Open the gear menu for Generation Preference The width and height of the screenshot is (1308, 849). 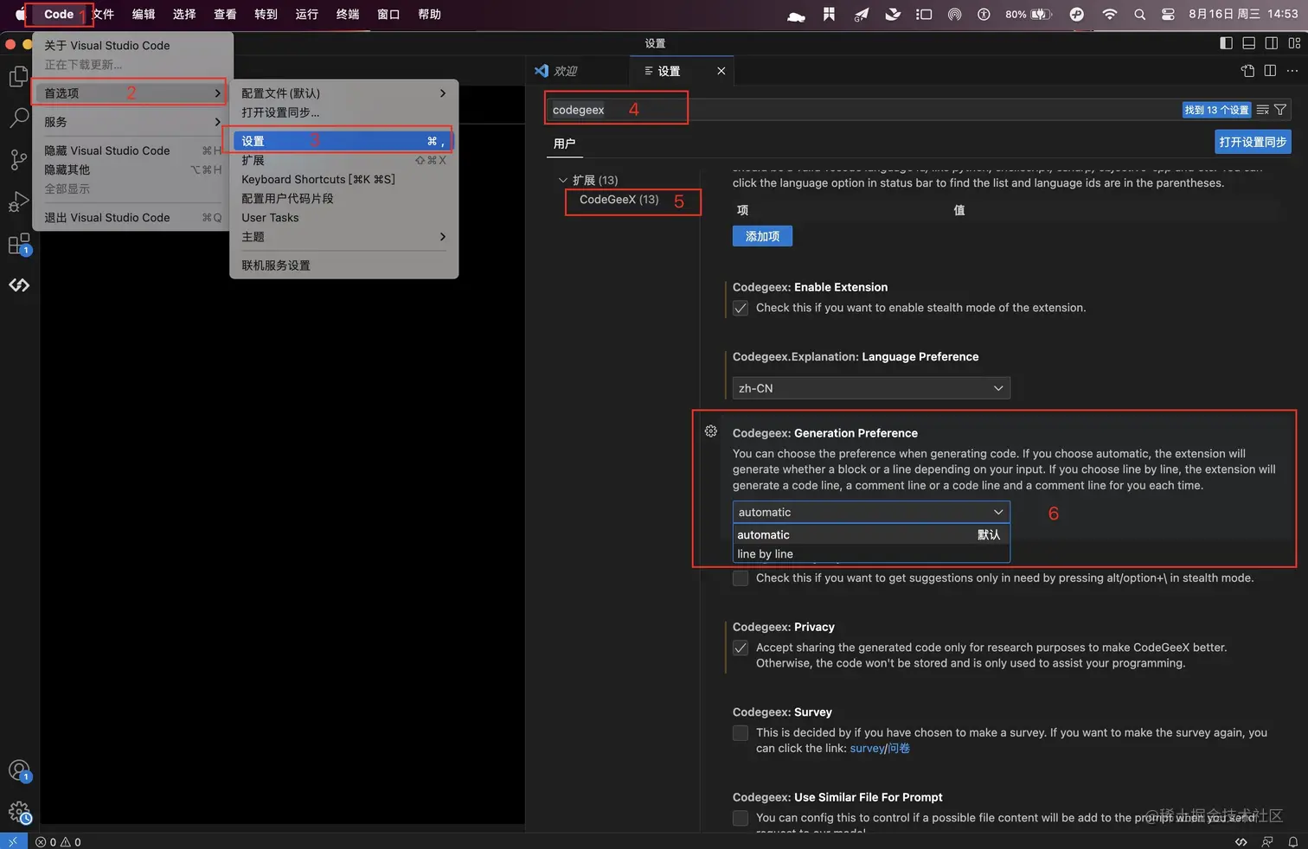pyautogui.click(x=711, y=431)
